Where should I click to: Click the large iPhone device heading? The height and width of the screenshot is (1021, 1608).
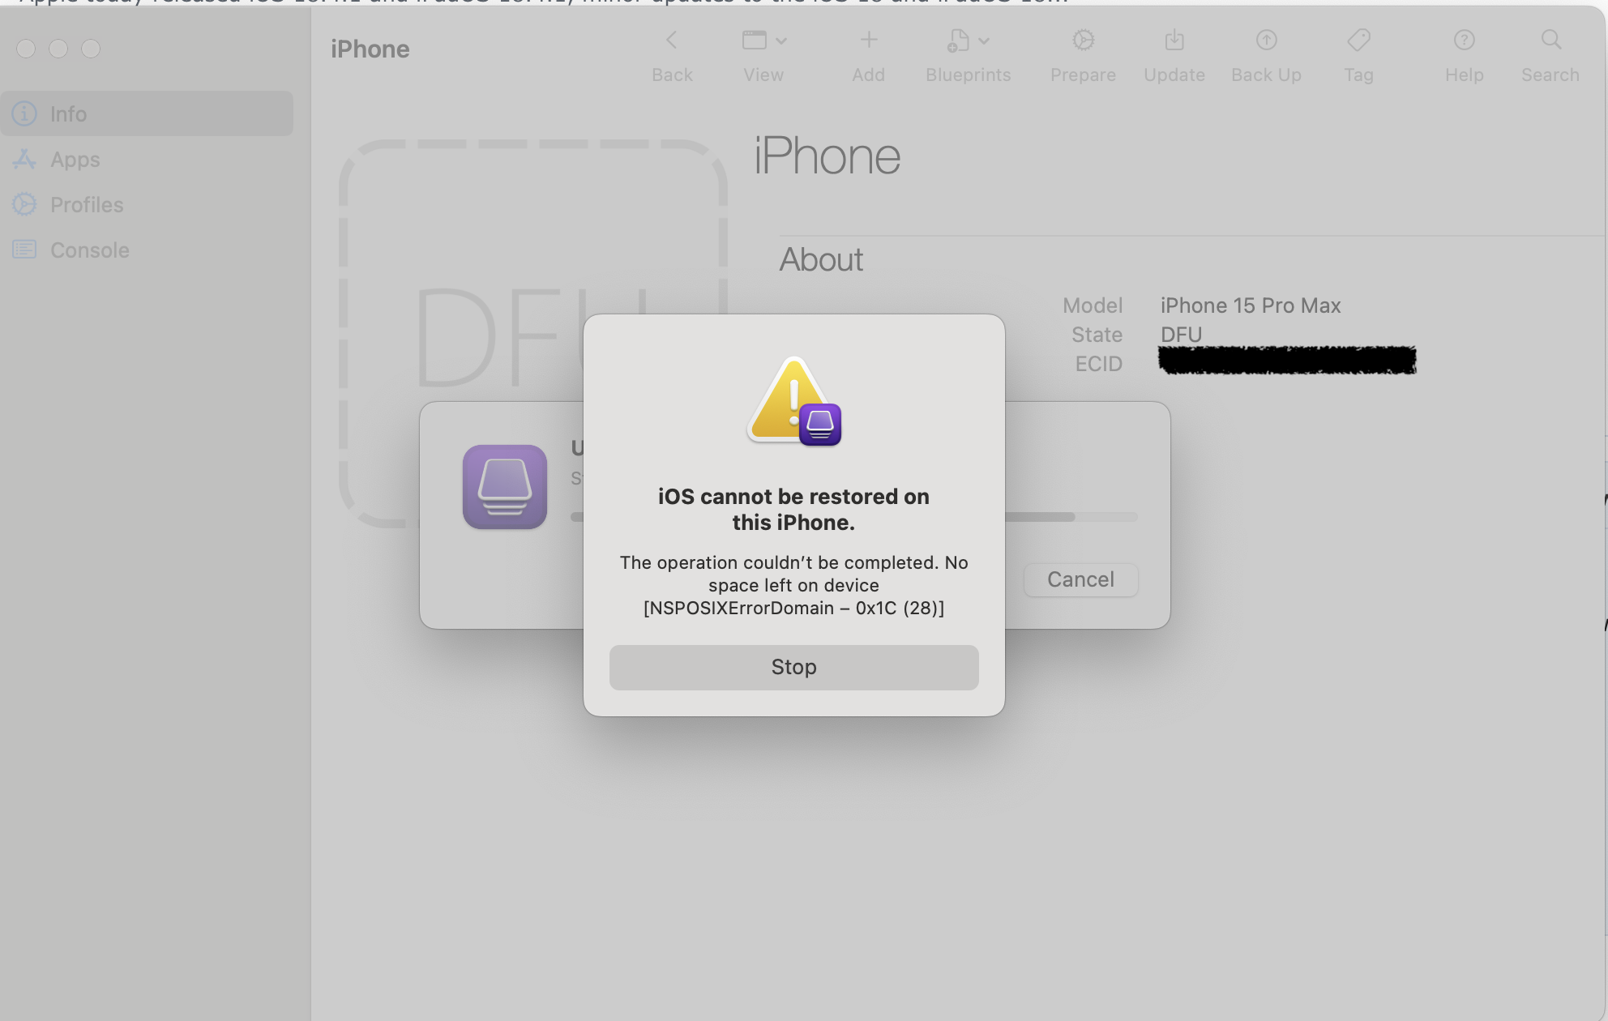click(827, 156)
